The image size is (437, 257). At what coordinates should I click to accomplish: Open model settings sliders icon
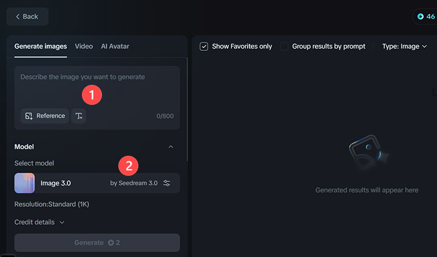coord(167,183)
